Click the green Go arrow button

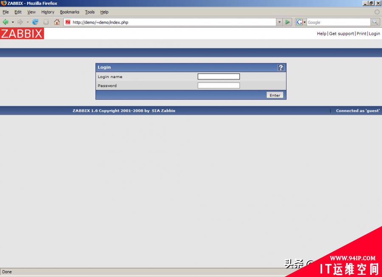[287, 22]
